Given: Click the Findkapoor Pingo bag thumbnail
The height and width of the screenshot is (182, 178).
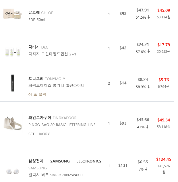Looking at the screenshot, I should 13,123.
